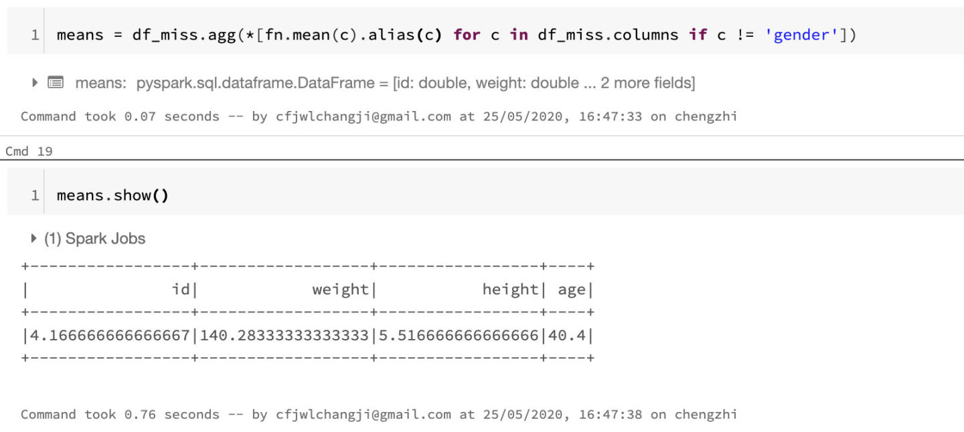Click the id column header in output
Image resolution: width=964 pixels, height=432 pixels.
coord(181,290)
